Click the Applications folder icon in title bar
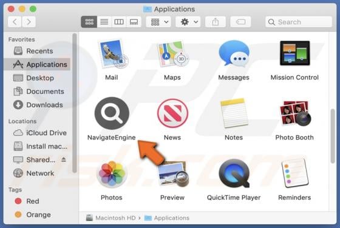This screenshot has height=228, width=340. 148,9
